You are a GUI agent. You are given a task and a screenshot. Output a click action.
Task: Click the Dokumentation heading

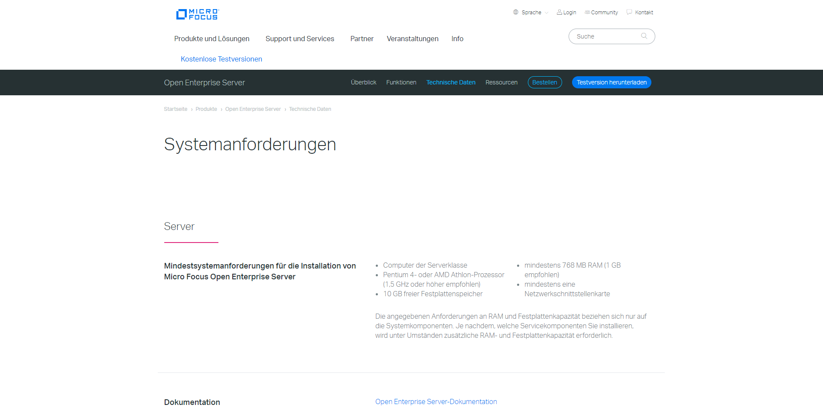[x=192, y=402]
